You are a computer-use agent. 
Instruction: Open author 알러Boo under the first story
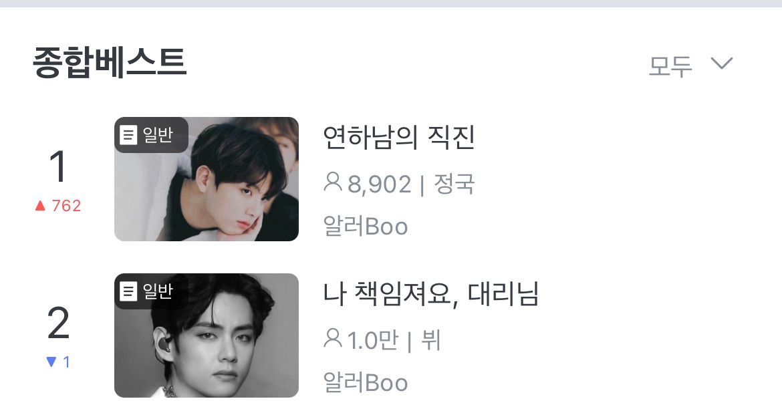(366, 227)
